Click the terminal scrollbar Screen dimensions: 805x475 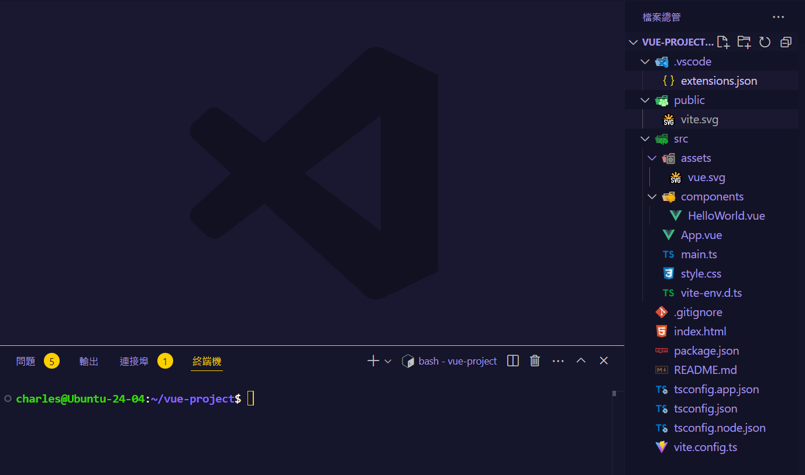(x=614, y=394)
